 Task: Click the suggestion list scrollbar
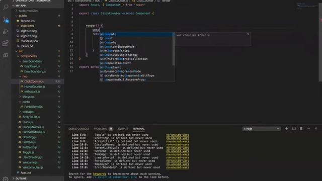tap(174, 49)
